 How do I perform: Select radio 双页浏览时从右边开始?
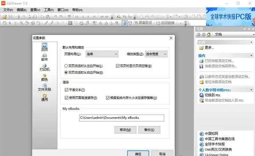(84, 73)
